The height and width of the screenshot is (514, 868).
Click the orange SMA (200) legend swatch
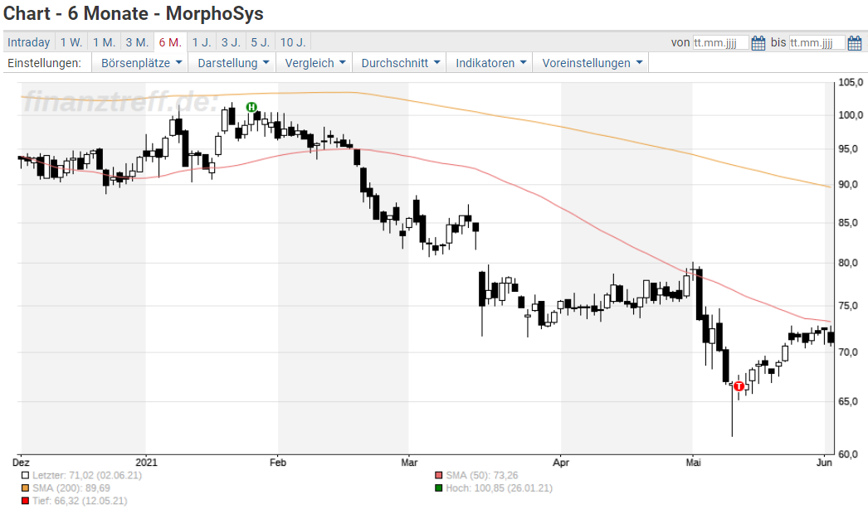point(25,488)
